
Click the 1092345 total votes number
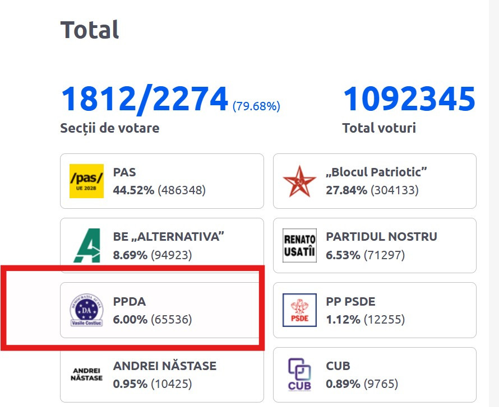pyautogui.click(x=409, y=99)
